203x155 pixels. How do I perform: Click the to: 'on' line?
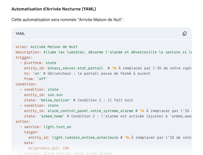coord(33,73)
